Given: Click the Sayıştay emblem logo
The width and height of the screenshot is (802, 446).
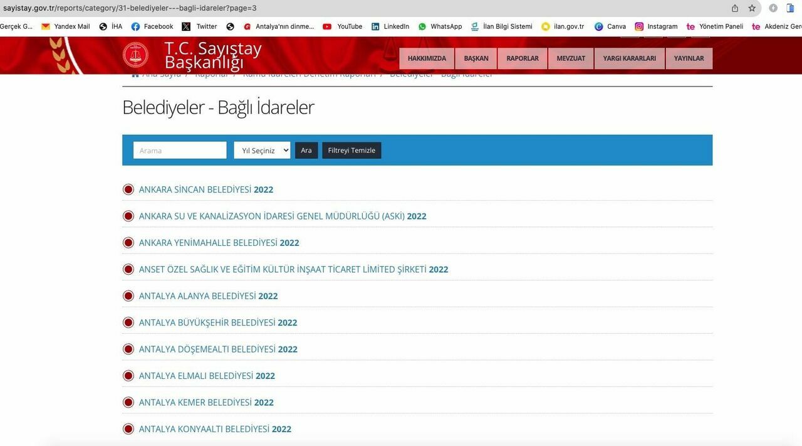Looking at the screenshot, I should (135, 55).
